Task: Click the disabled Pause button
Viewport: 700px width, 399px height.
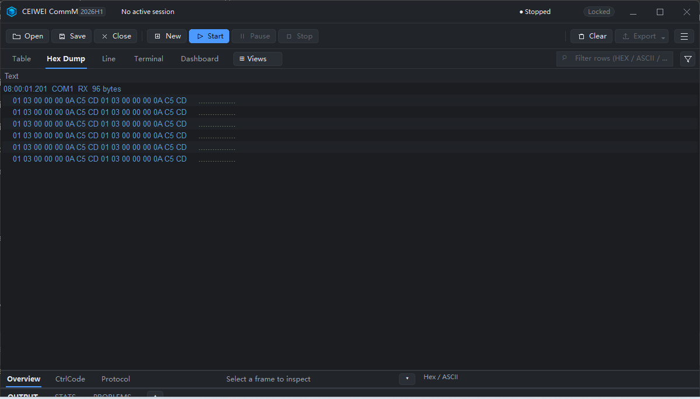Action: pyautogui.click(x=254, y=36)
